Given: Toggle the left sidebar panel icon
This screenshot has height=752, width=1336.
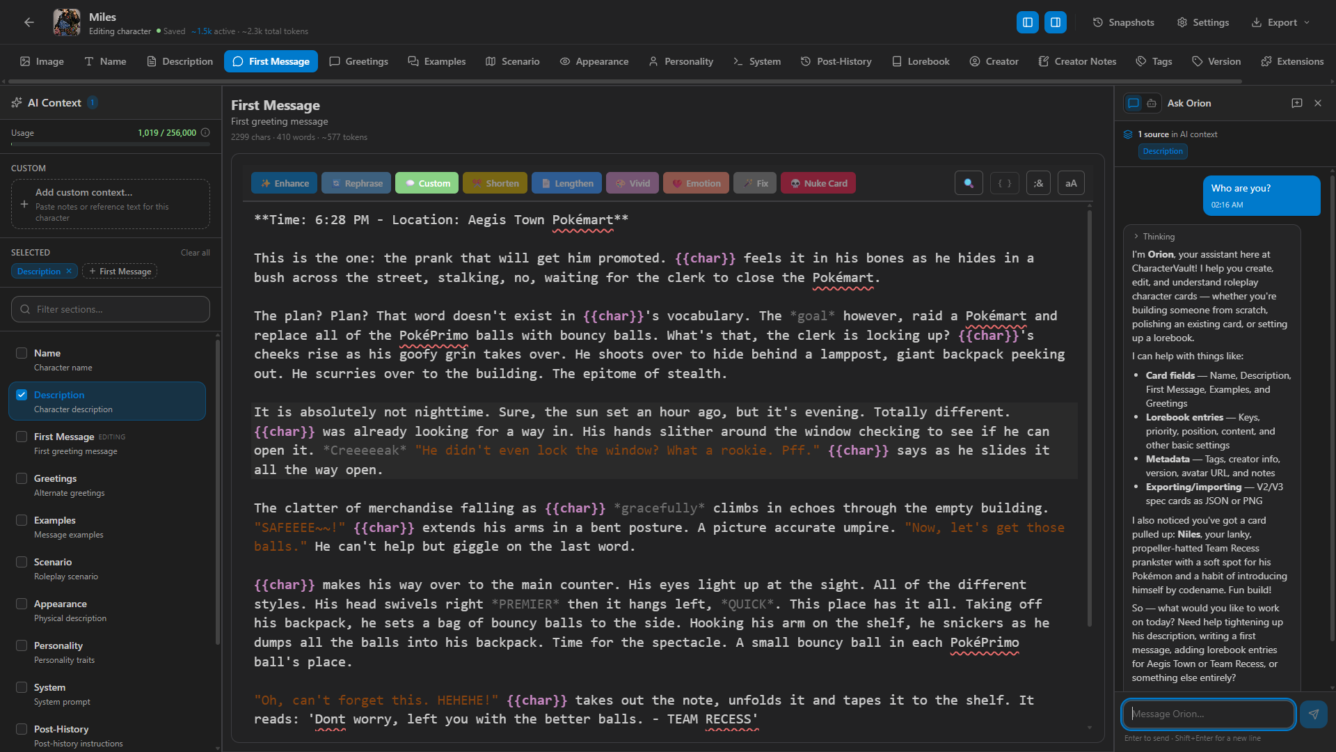Looking at the screenshot, I should [x=1027, y=22].
